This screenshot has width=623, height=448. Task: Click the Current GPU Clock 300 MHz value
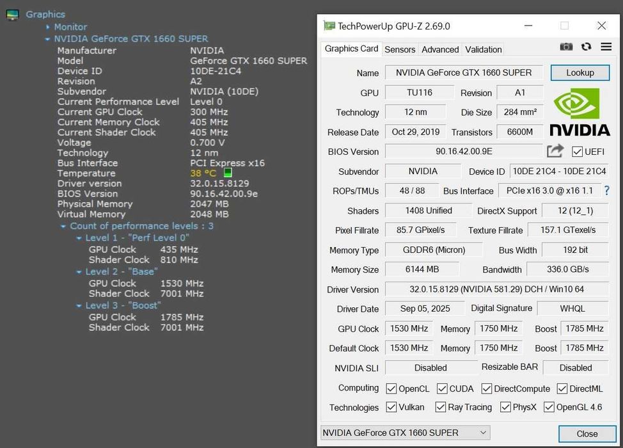click(209, 112)
